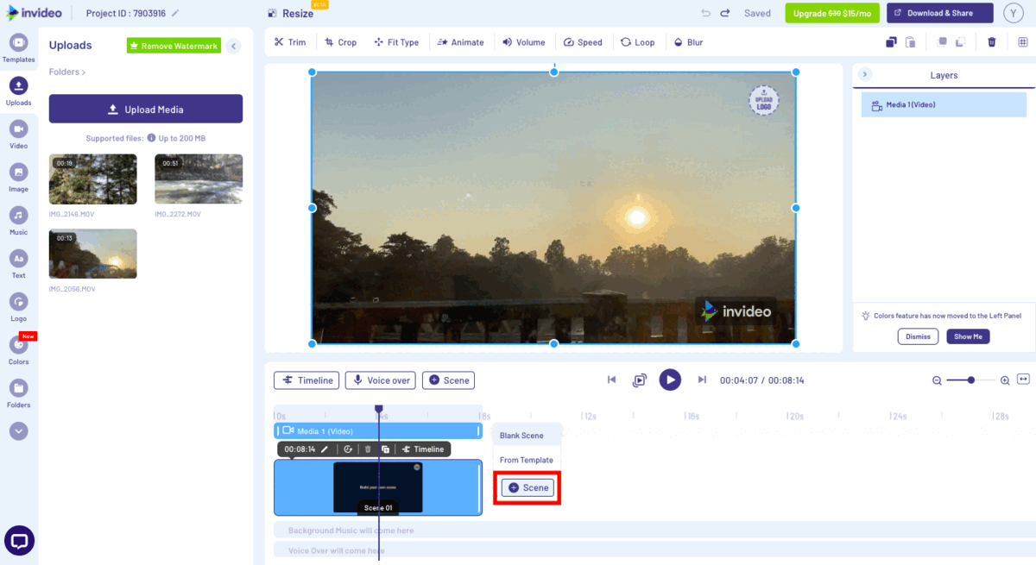The image size is (1036, 565).
Task: Click Remove Watermark
Action: pyautogui.click(x=174, y=45)
